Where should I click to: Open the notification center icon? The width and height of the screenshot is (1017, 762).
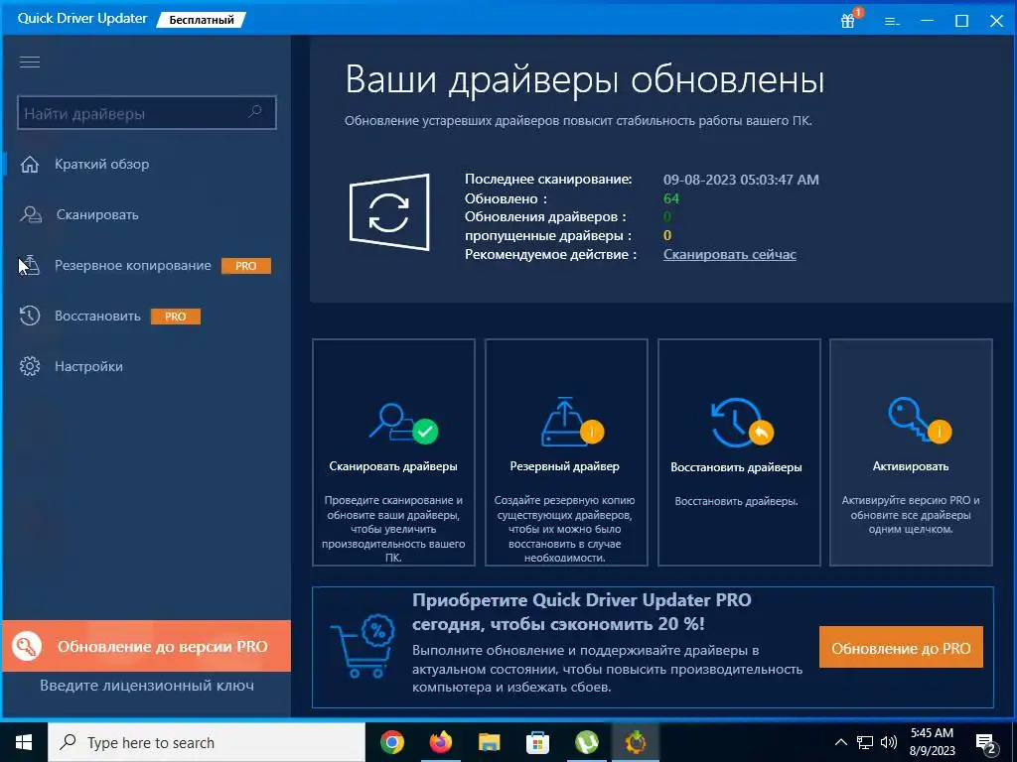986,743
